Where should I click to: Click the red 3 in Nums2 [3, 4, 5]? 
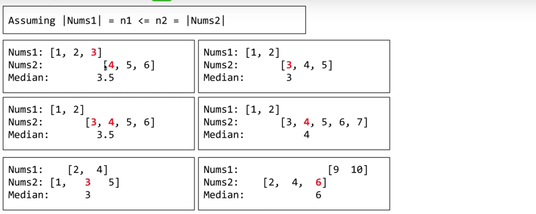click(x=289, y=65)
